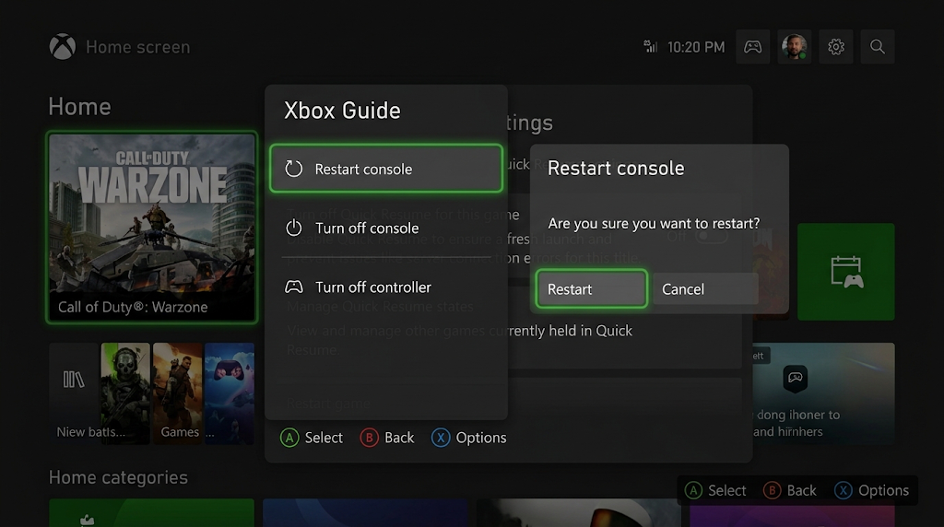Select Turn off console menu item
The image size is (944, 527).
pos(386,228)
